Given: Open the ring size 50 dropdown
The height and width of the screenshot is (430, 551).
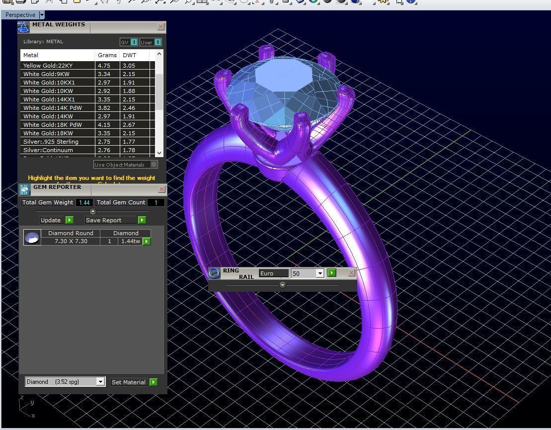Looking at the screenshot, I should tap(319, 273).
